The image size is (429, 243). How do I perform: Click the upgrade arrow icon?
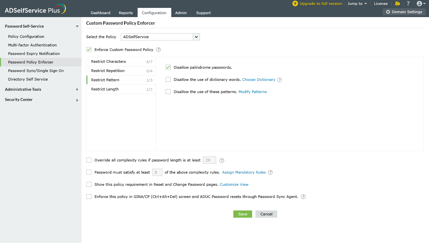point(295,4)
